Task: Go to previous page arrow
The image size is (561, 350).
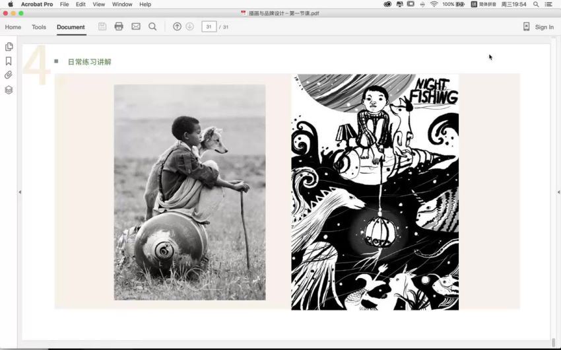Action: (177, 26)
